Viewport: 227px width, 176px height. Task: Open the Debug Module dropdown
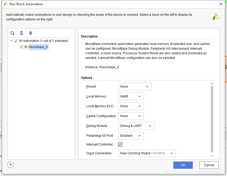[136, 126]
